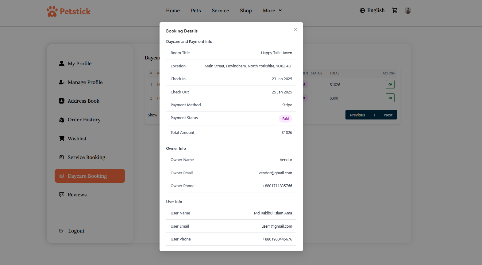Viewport: 482px width, 265px height.
Task: Click the Address Book icon
Action: click(x=62, y=101)
